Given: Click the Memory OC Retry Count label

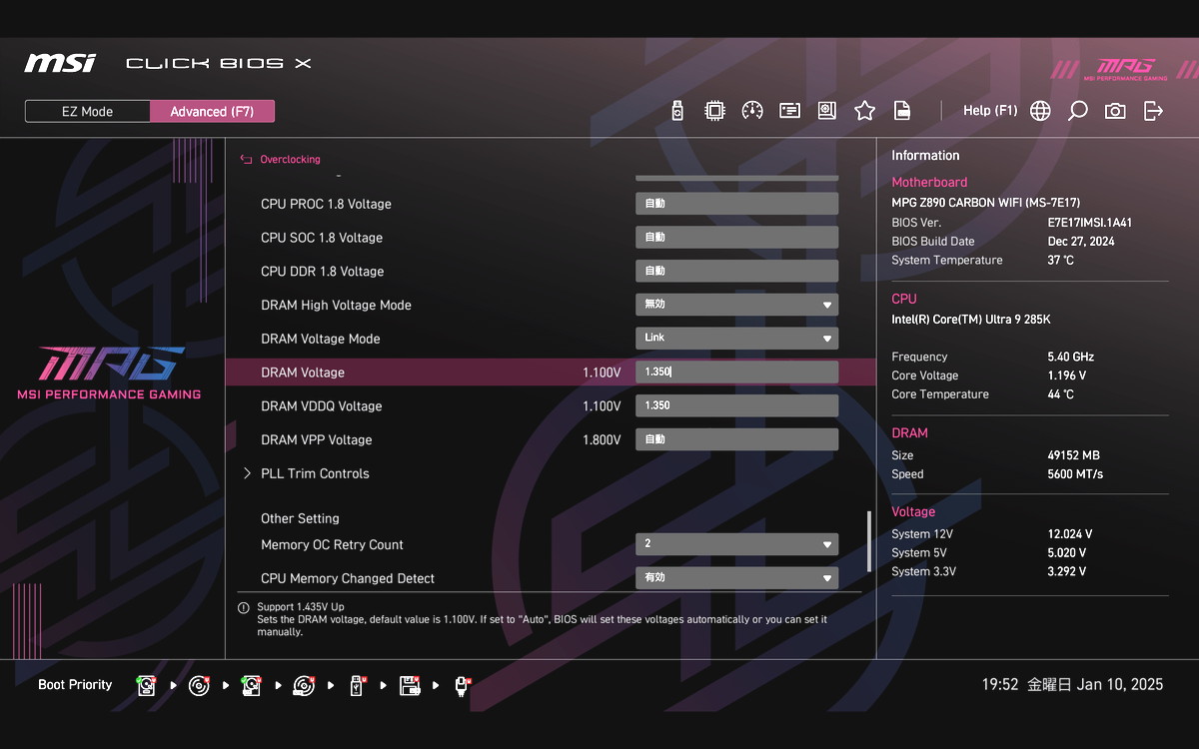Looking at the screenshot, I should click(332, 545).
